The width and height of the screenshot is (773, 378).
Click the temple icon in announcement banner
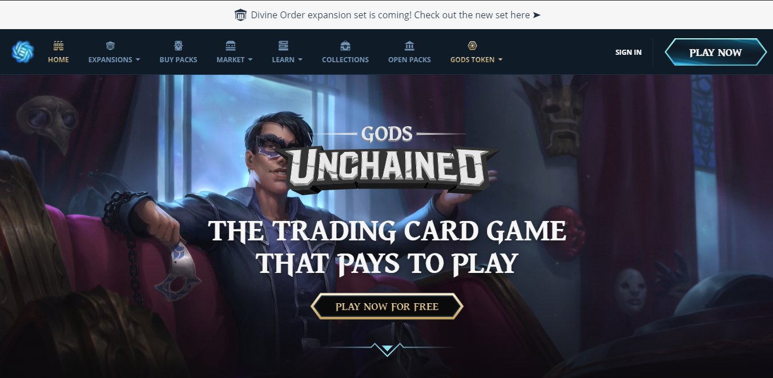(240, 15)
